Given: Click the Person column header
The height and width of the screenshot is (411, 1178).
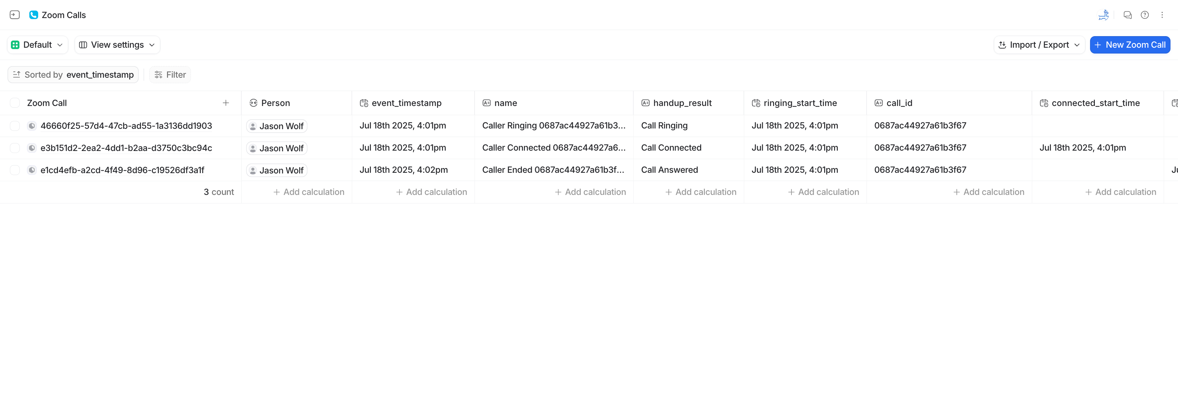Looking at the screenshot, I should 297,103.
